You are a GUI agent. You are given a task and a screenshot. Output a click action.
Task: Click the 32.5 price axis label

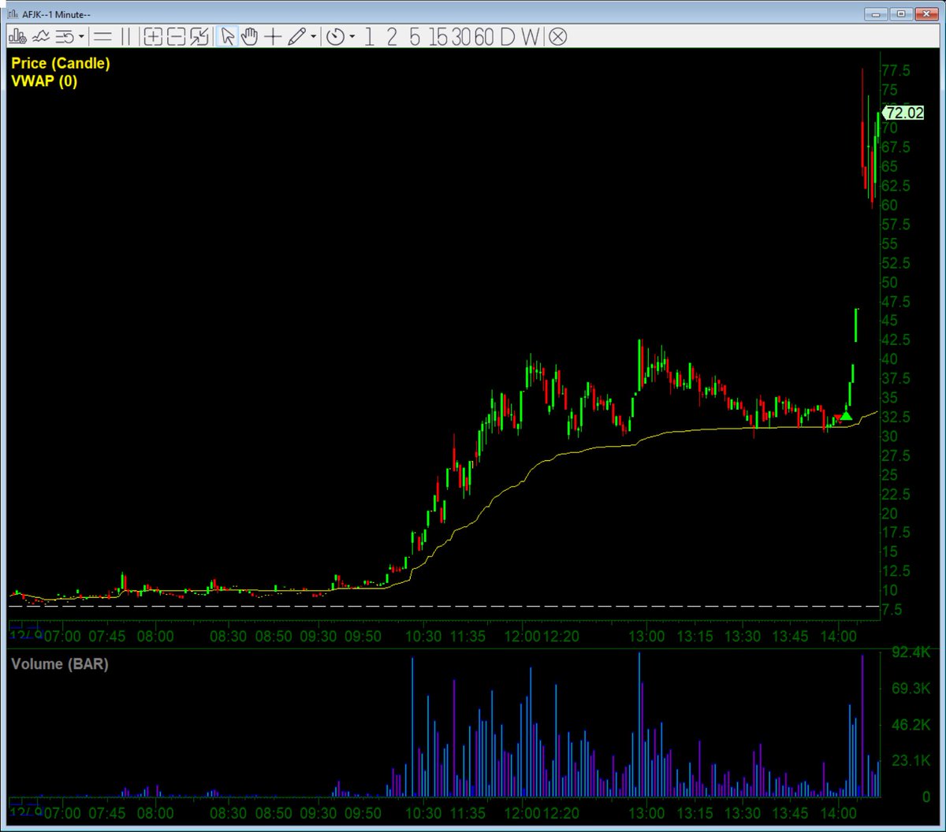tap(896, 417)
